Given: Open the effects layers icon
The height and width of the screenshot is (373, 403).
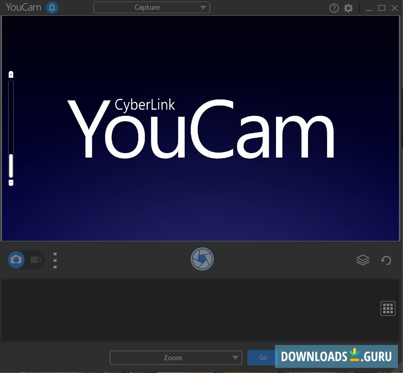Looking at the screenshot, I should [363, 260].
